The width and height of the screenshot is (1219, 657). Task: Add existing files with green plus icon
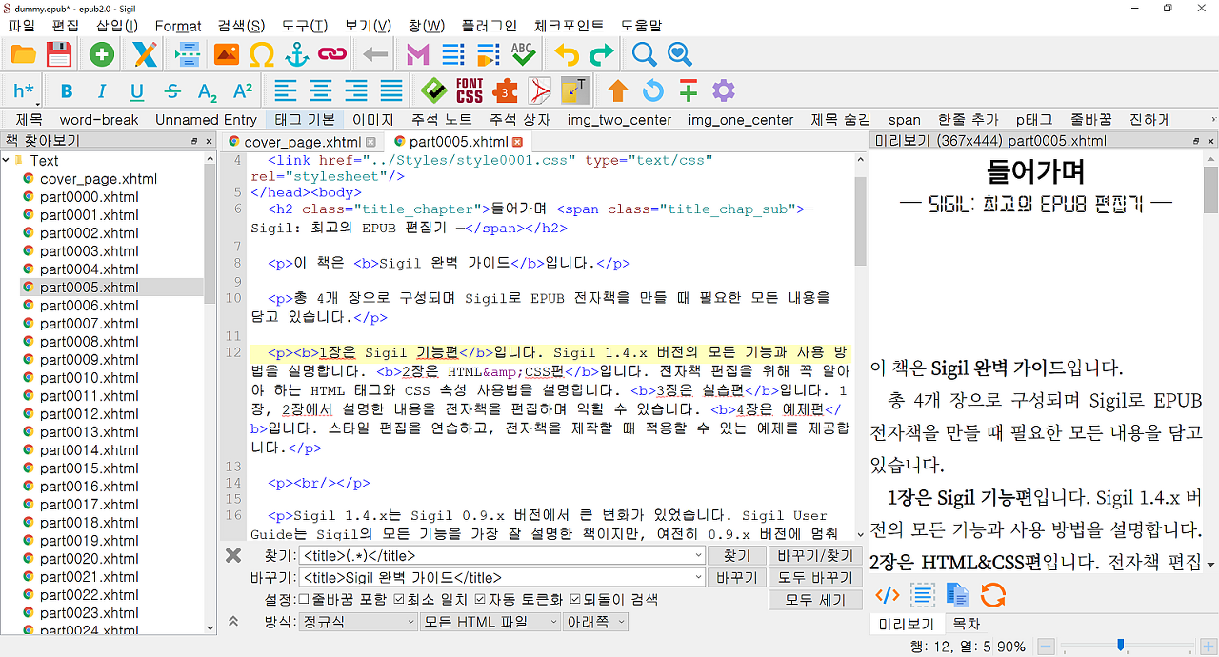(x=102, y=54)
